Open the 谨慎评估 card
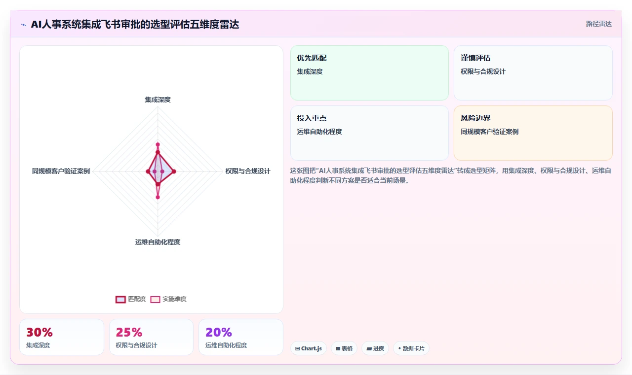 [533, 73]
